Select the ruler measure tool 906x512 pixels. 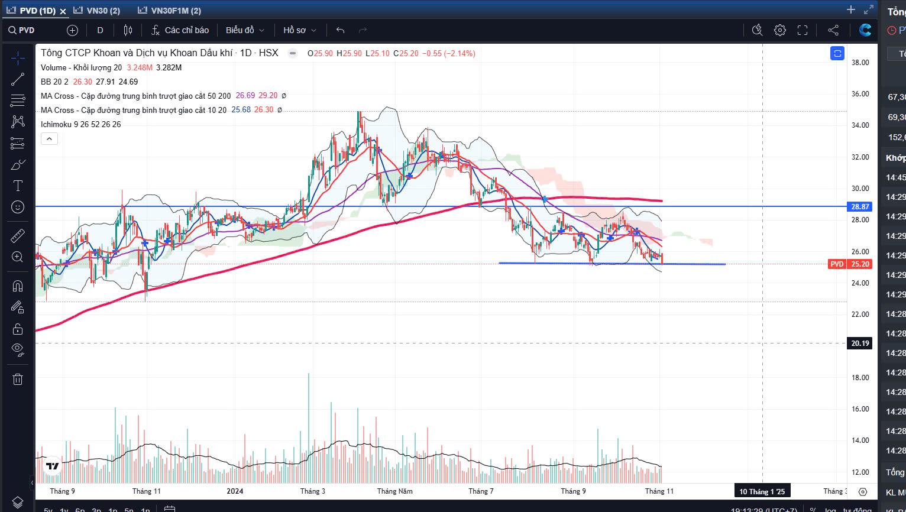pos(18,236)
